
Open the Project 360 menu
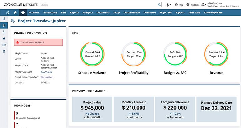point(166,12)
